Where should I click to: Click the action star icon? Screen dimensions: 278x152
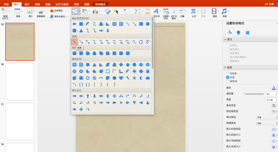[x=116, y=11]
